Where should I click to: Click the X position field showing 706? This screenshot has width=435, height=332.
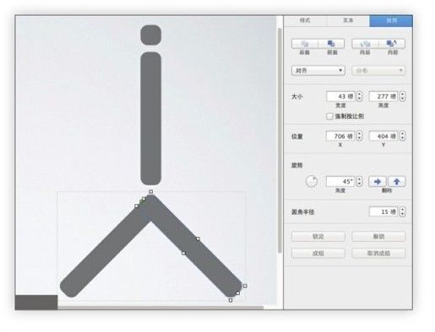point(340,137)
